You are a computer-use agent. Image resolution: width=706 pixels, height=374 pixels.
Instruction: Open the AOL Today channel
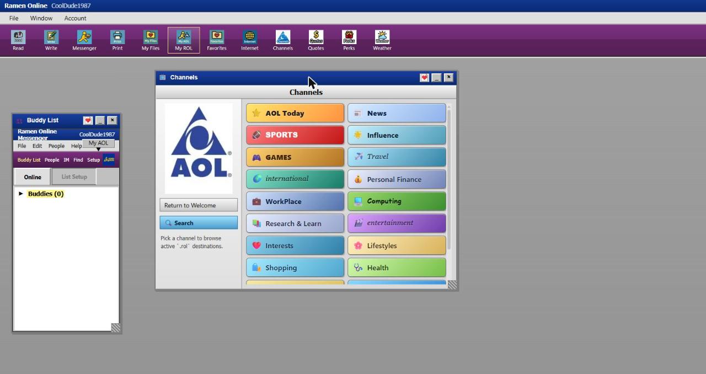pos(295,113)
